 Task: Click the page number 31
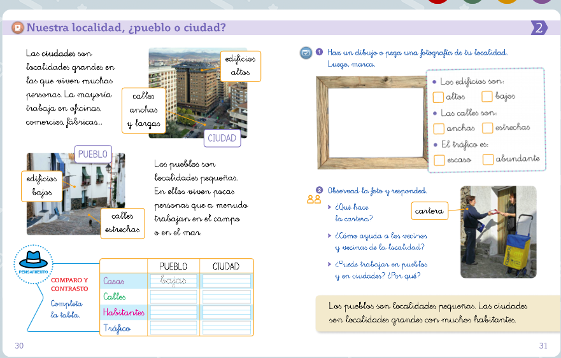[543, 345]
